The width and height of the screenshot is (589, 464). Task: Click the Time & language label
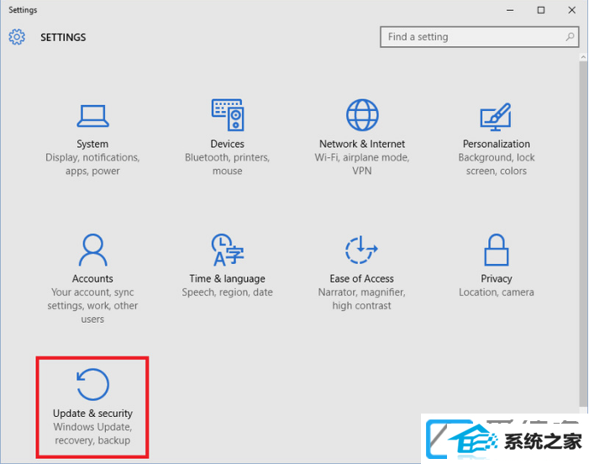point(227,279)
